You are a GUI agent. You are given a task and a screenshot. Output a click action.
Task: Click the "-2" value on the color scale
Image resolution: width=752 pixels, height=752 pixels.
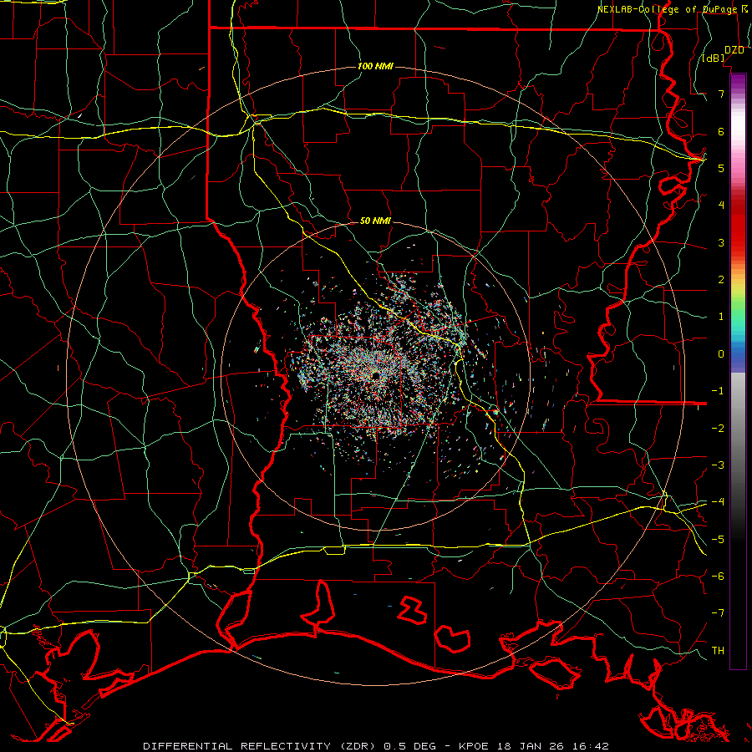coord(718,428)
